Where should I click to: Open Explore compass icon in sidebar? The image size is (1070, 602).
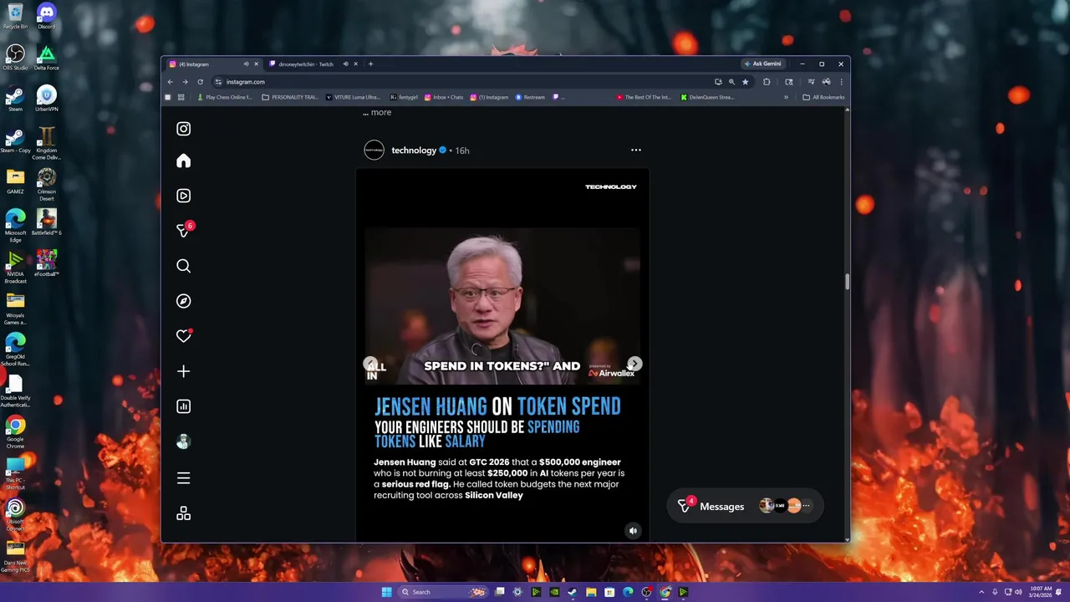(183, 301)
